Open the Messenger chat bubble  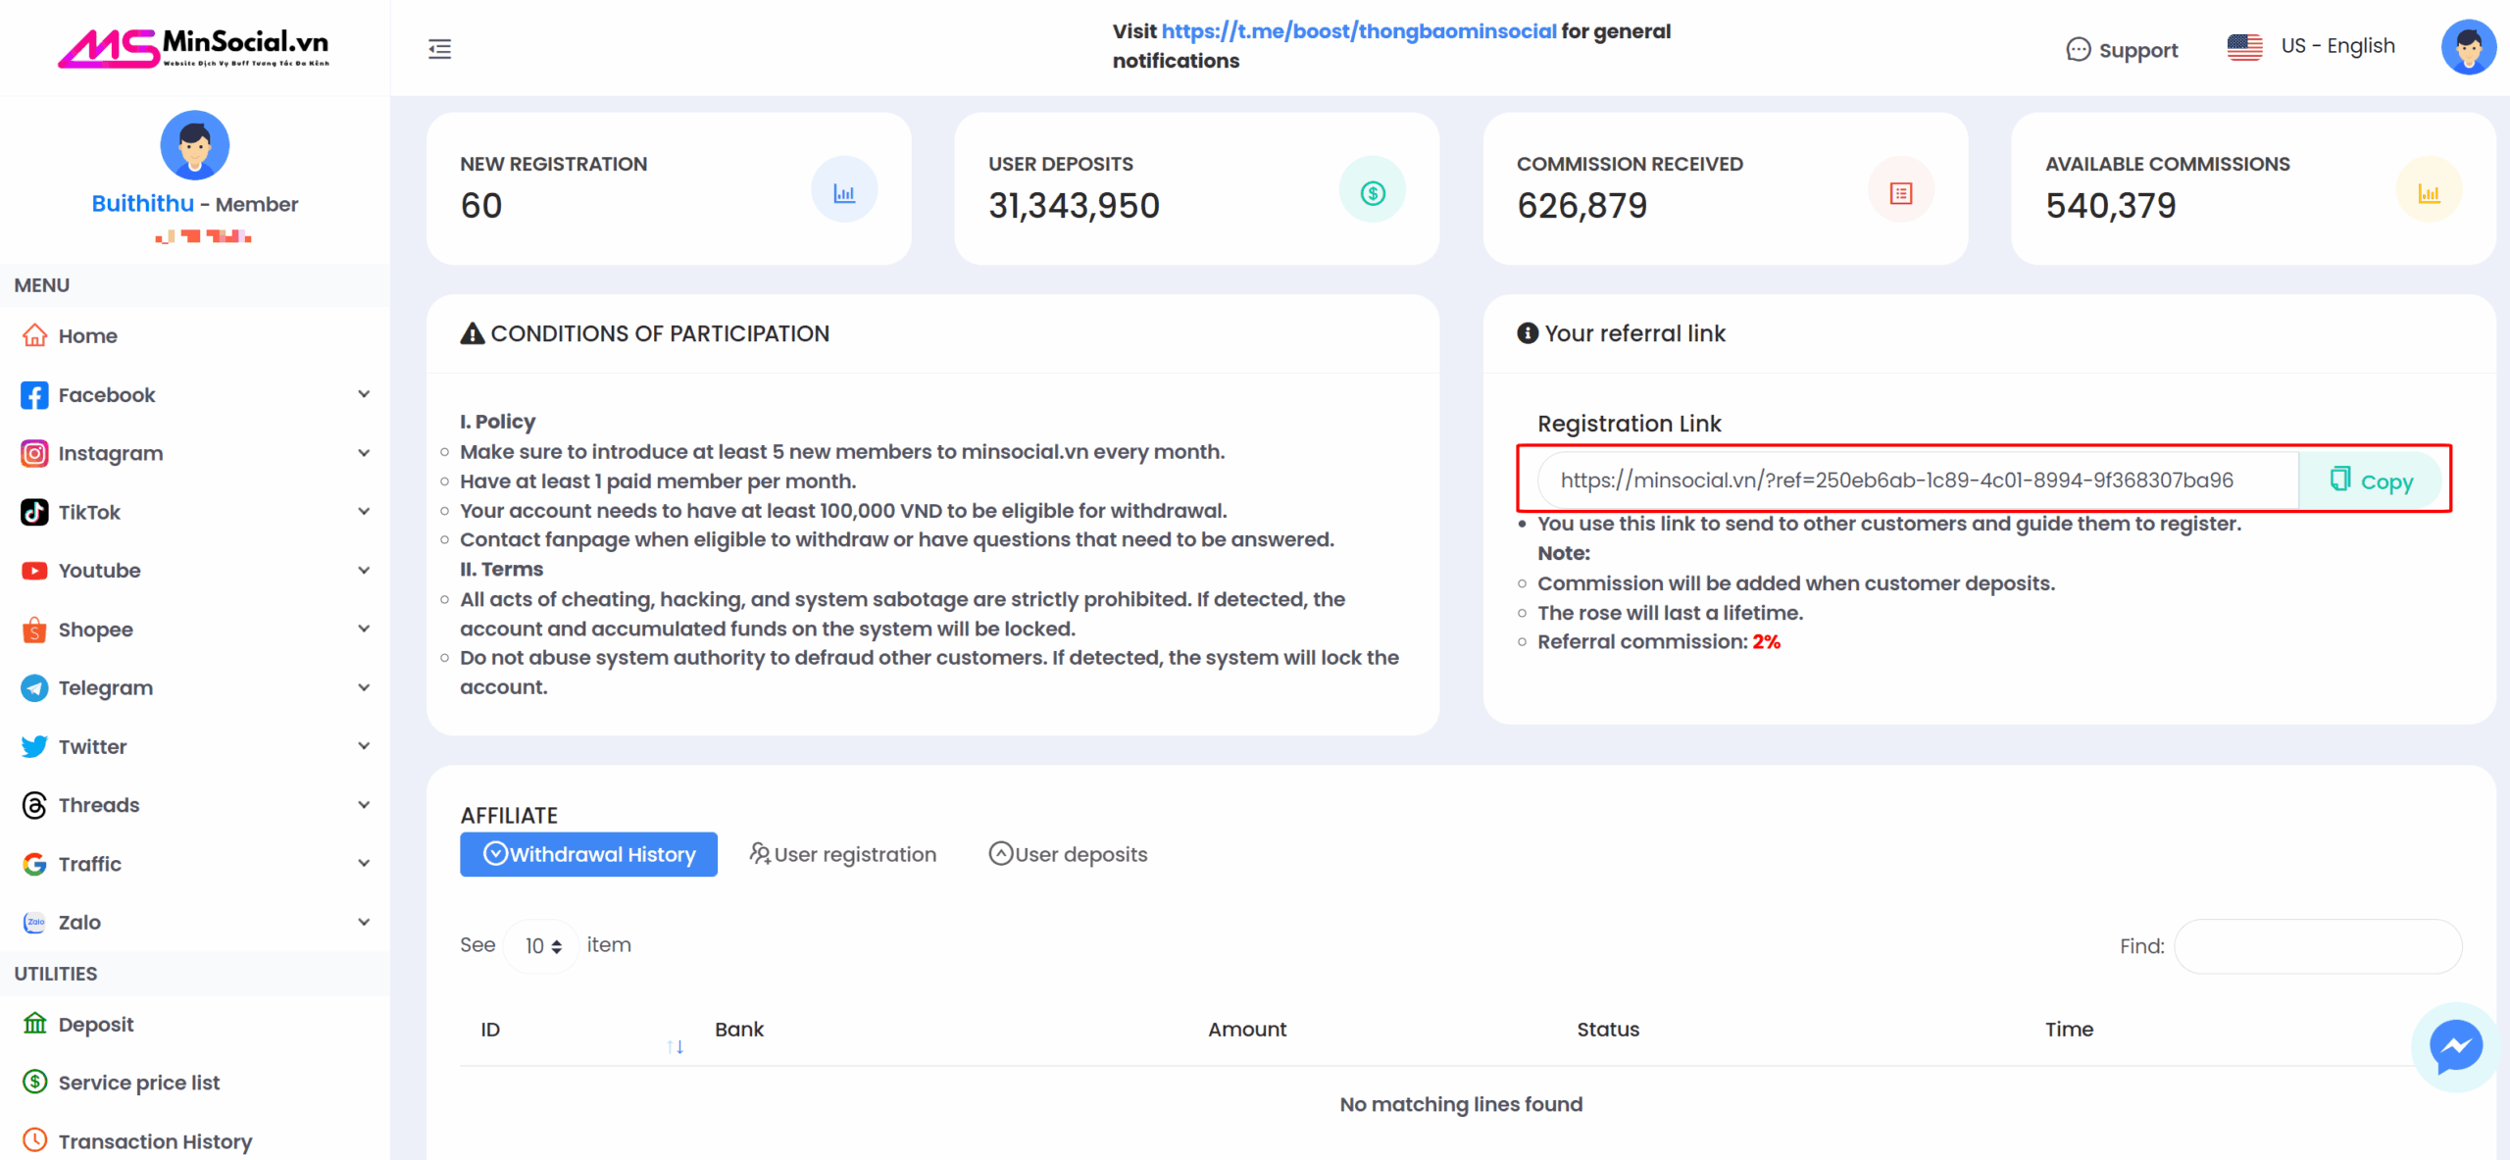click(2455, 1047)
